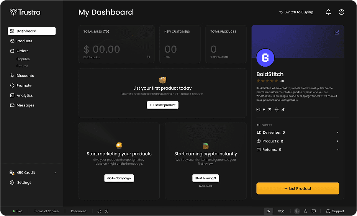Click Learn more link
The width and height of the screenshot is (357, 216).
[x=205, y=186]
